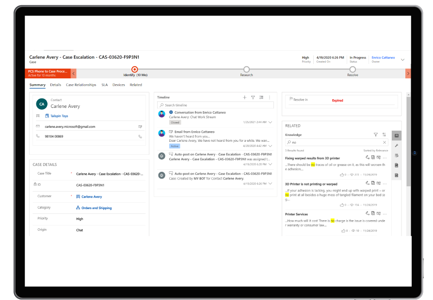433x300 pixels.
Task: Open the Related tab
Action: pos(136,85)
